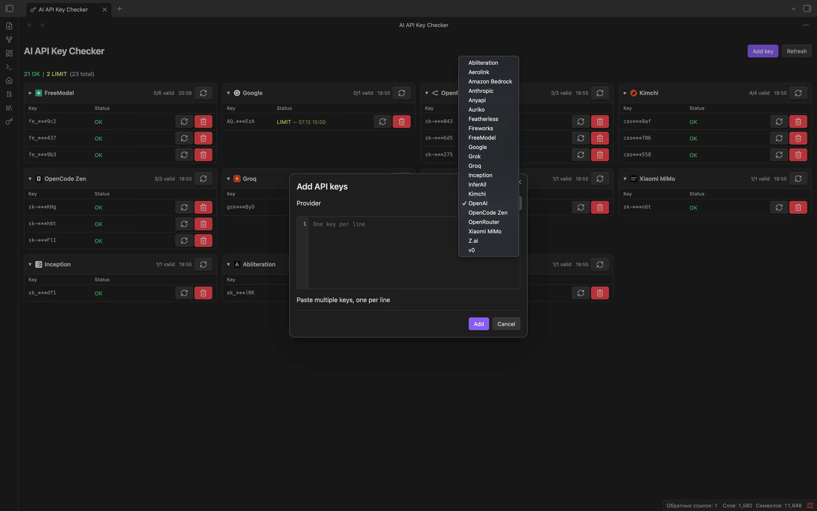The image size is (817, 511).
Task: Collapse the Abliteration provider group
Action: (228, 264)
